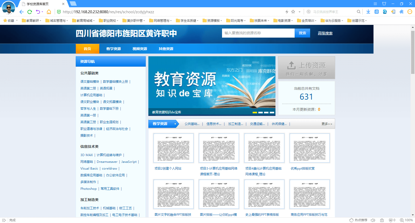Click the translate page icon
415x223 pixels.
tap(377, 12)
